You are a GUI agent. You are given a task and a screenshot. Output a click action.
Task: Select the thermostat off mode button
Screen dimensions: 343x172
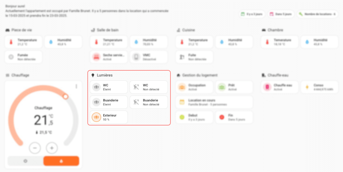point(25,161)
